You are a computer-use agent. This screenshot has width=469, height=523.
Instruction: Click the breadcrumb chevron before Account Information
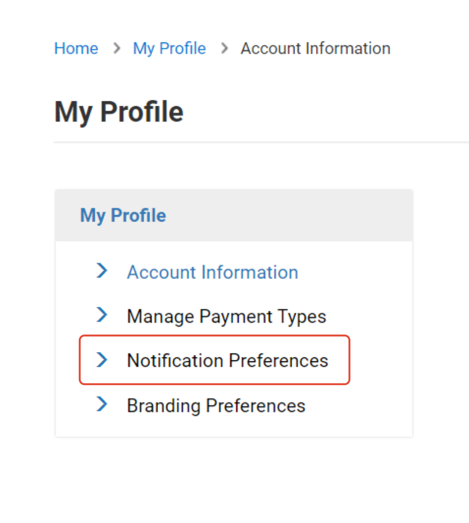225,48
